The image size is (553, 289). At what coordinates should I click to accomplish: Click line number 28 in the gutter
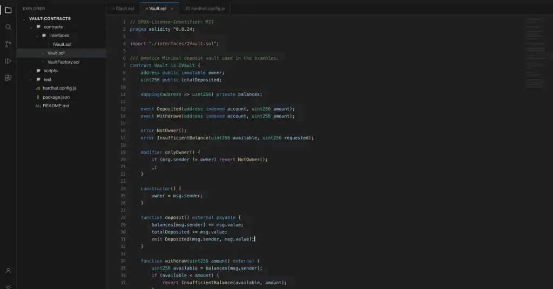123,217
